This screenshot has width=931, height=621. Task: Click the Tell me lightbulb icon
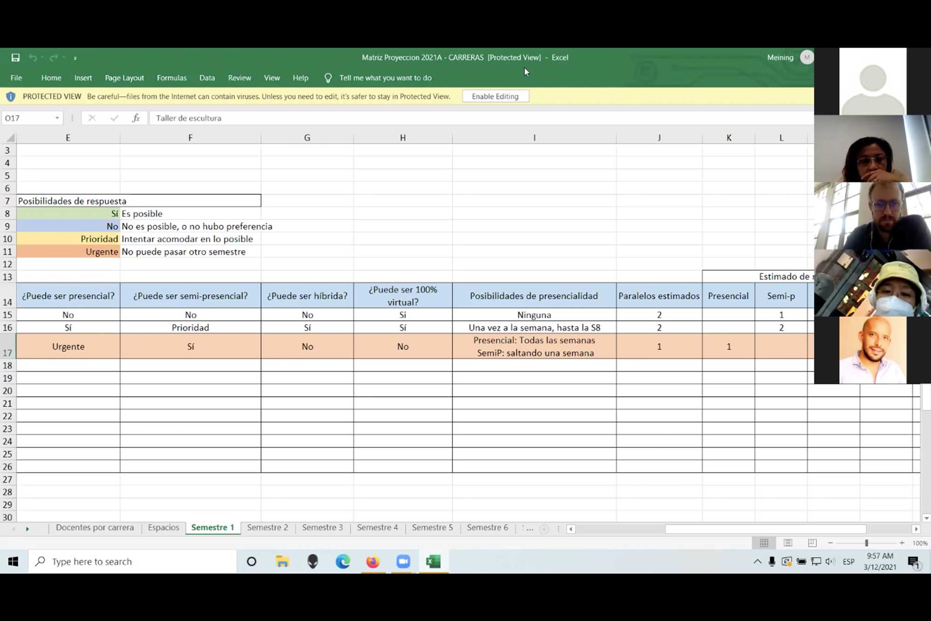328,78
